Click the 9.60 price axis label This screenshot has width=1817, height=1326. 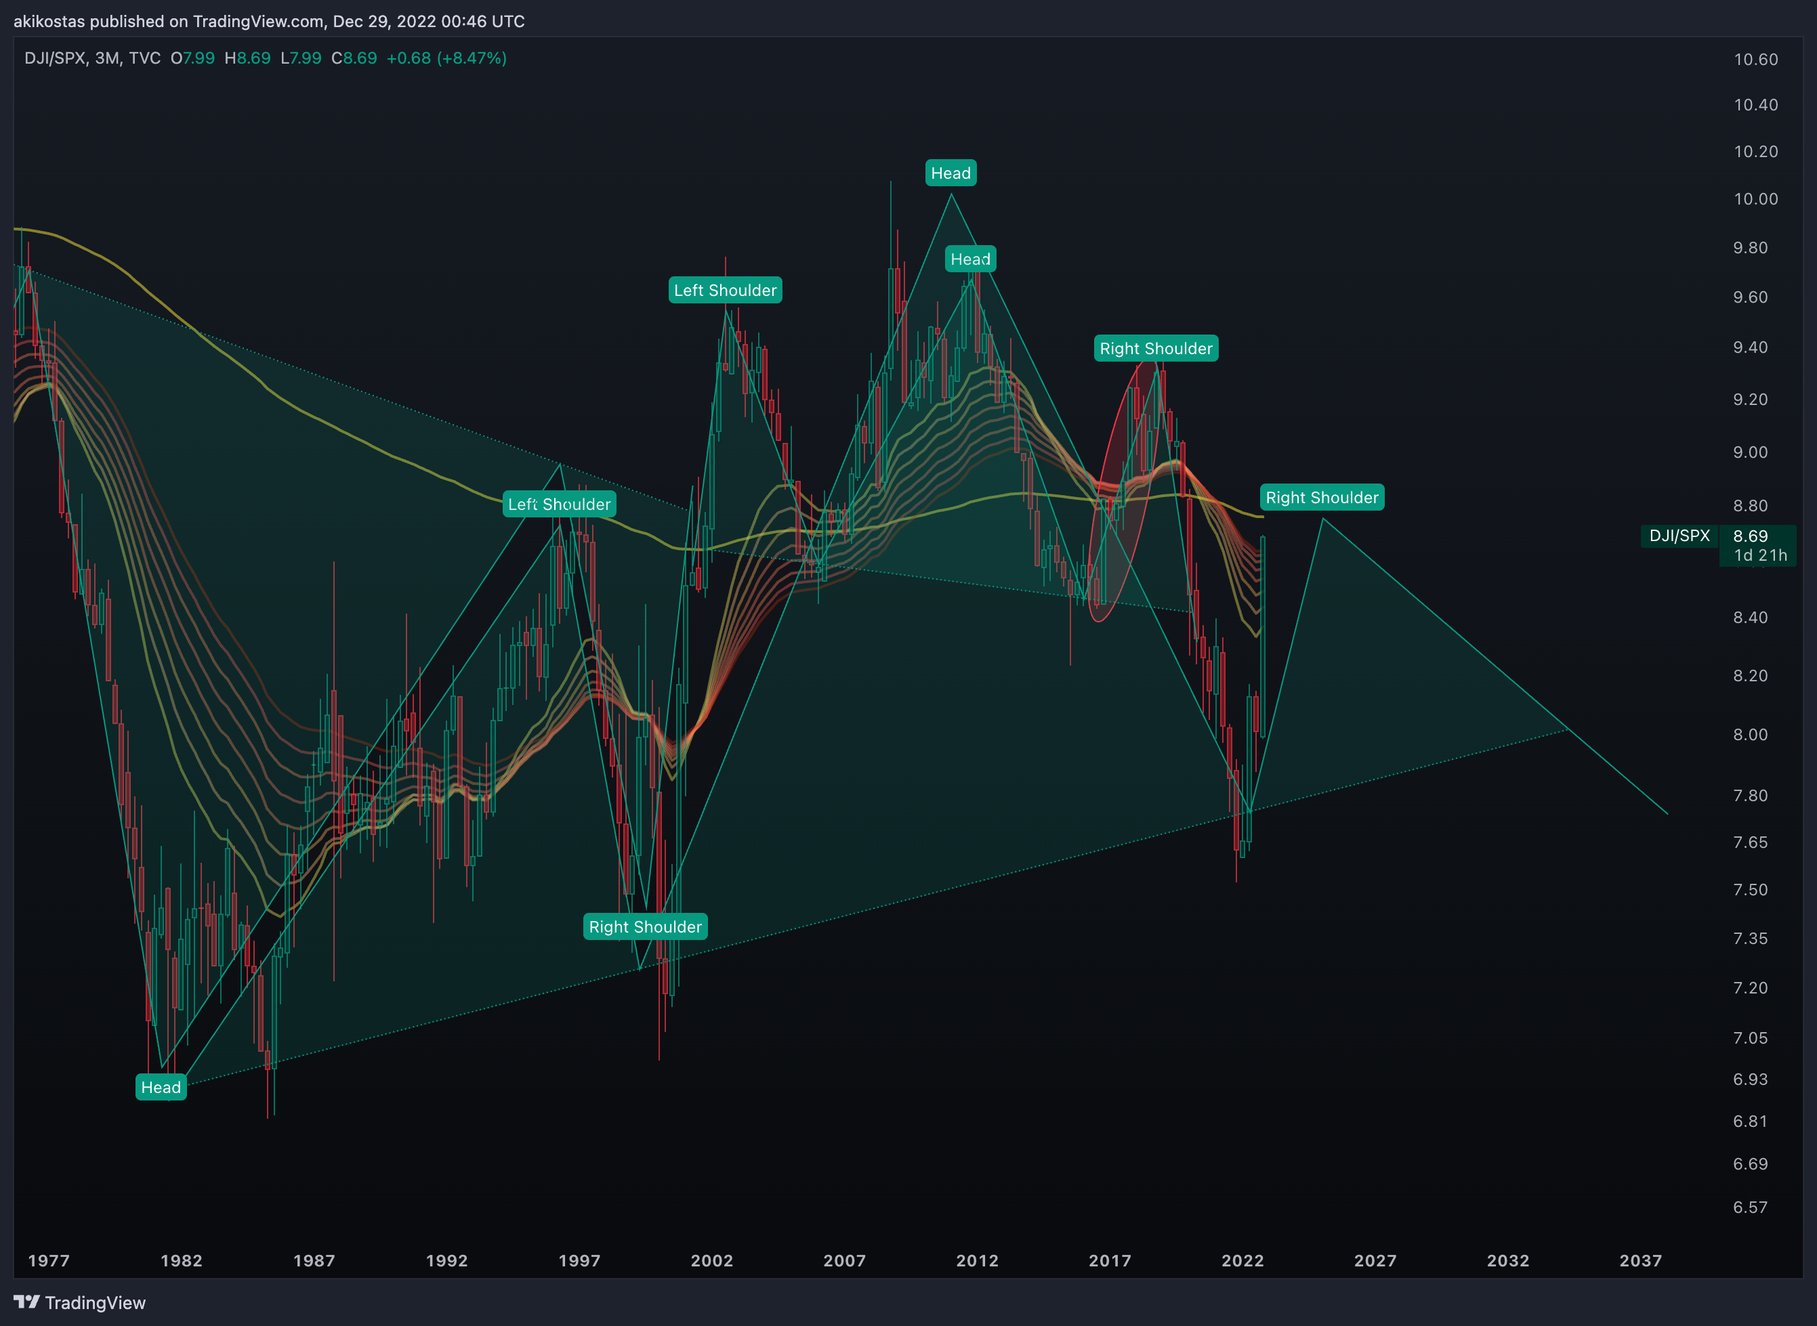point(1751,298)
